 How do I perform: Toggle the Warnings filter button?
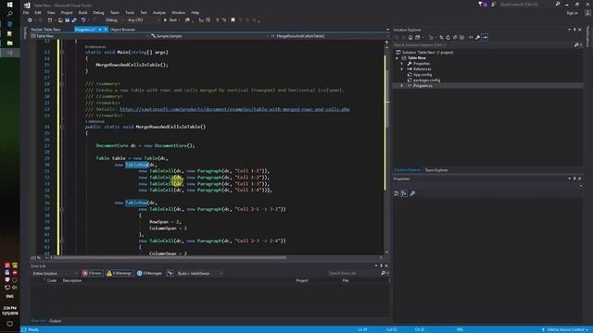pos(120,273)
